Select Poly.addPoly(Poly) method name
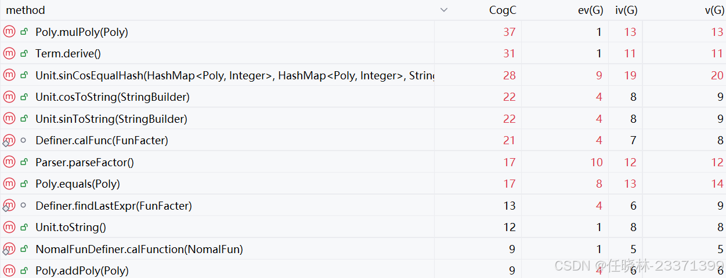The height and width of the screenshot is (278, 726). point(82,270)
